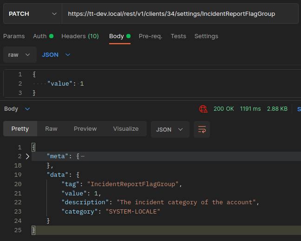Expand the collapsed "meta" object
The image size is (301, 241).
click(27, 156)
